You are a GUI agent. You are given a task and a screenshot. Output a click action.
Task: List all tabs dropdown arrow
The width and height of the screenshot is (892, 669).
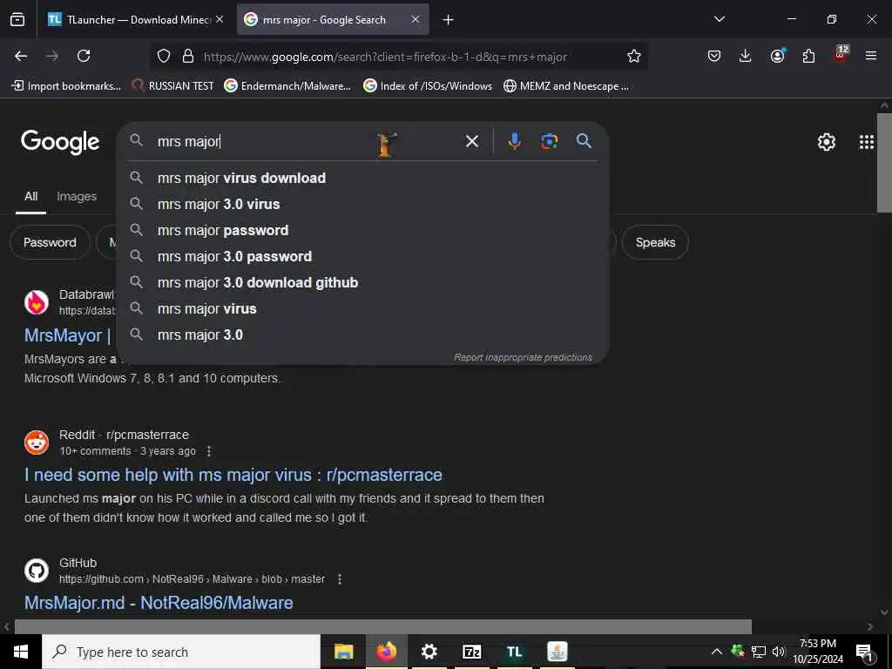(x=719, y=19)
